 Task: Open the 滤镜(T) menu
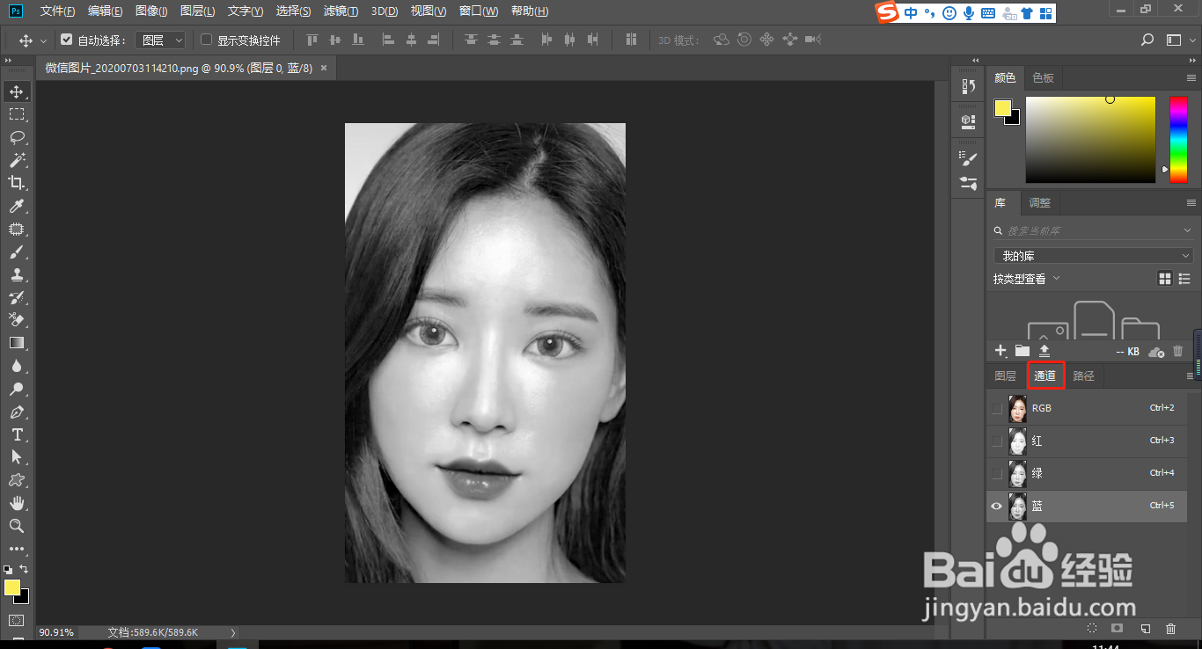(x=341, y=11)
